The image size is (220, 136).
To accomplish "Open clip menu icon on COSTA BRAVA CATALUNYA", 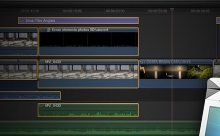I will tap(142, 62).
